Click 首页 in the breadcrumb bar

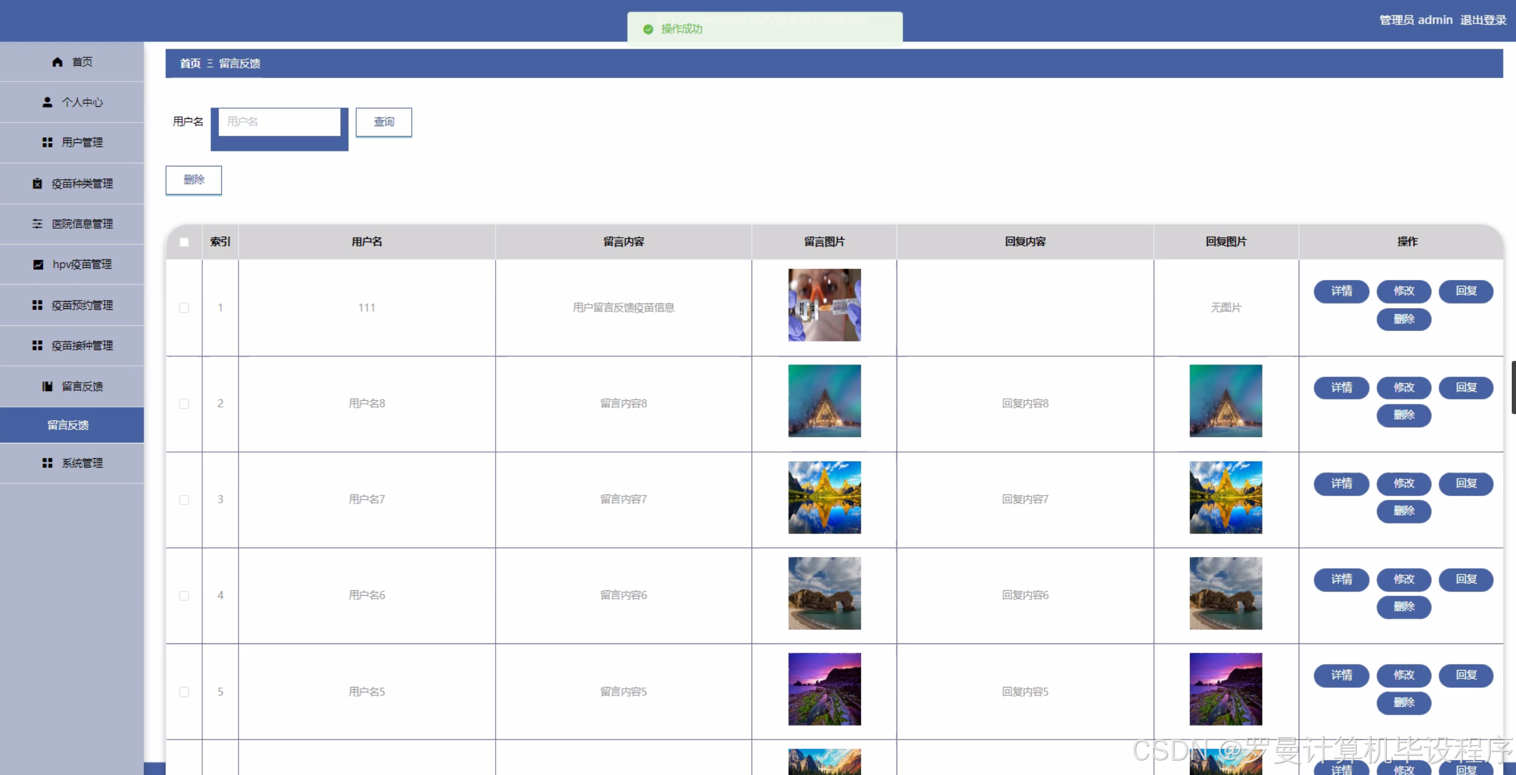tap(190, 63)
